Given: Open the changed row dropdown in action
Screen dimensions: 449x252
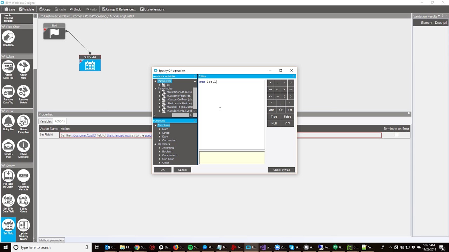Looking at the screenshot, I should 133,135.
